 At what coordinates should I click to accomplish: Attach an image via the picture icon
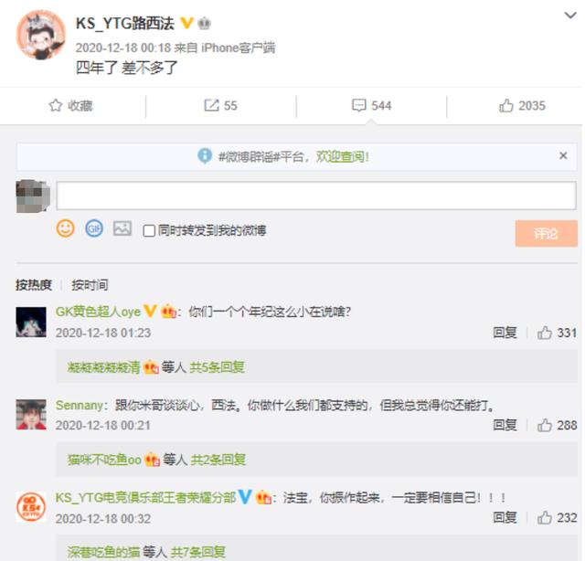[x=122, y=228]
